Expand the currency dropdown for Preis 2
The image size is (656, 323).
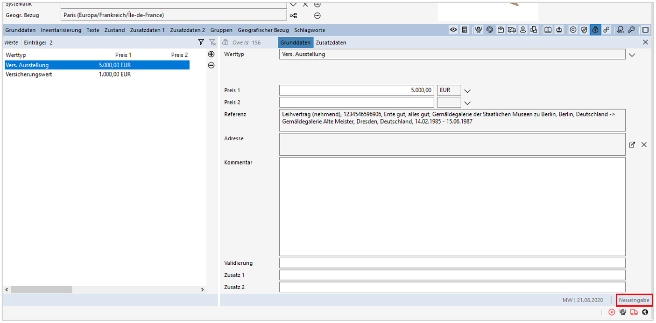[x=467, y=102]
